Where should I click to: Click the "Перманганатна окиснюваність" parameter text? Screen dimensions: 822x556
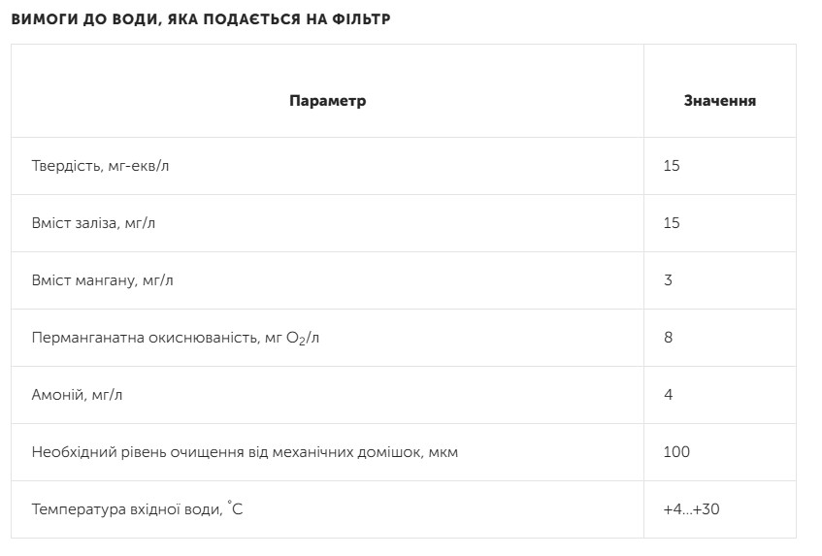(146, 338)
